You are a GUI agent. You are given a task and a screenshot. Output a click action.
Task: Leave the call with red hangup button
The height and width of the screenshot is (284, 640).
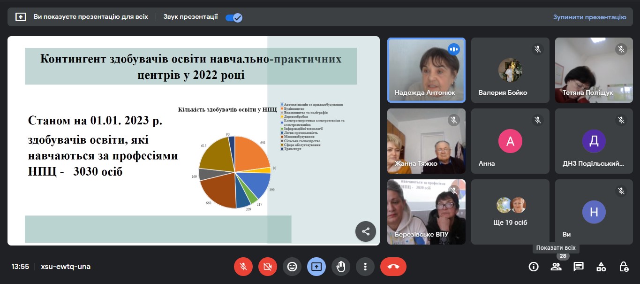click(393, 267)
